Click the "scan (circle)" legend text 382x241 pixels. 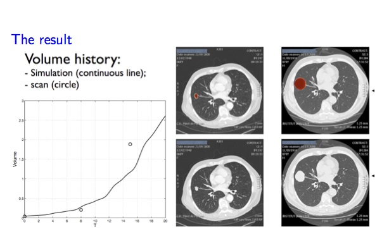[55, 85]
